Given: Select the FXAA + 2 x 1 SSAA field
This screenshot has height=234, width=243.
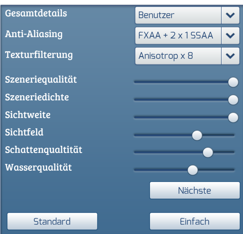Looking at the screenshot, I should pyautogui.click(x=178, y=36).
